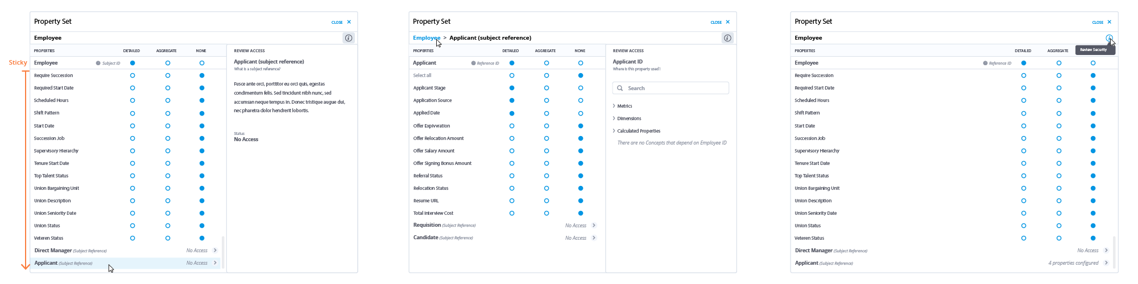Click the gray Subject ID dot icon
1138x284 pixels.
98,63
